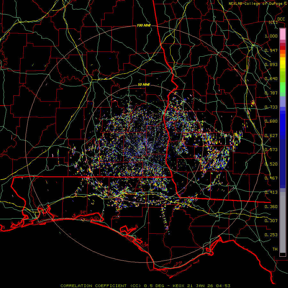Select the 0.413 legend value
This screenshot has width=288, height=288.
pos(271,192)
